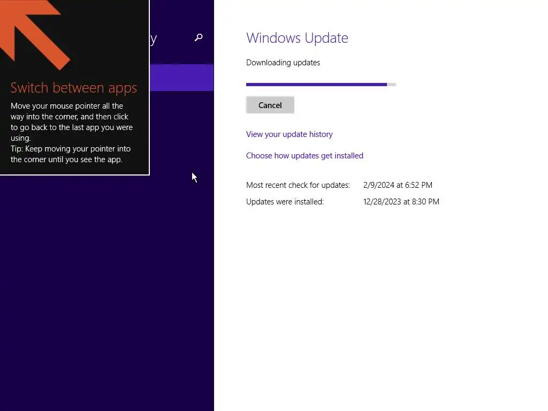Click the Switch between apps tip title
Viewport: 548px width, 411px height.
73,88
